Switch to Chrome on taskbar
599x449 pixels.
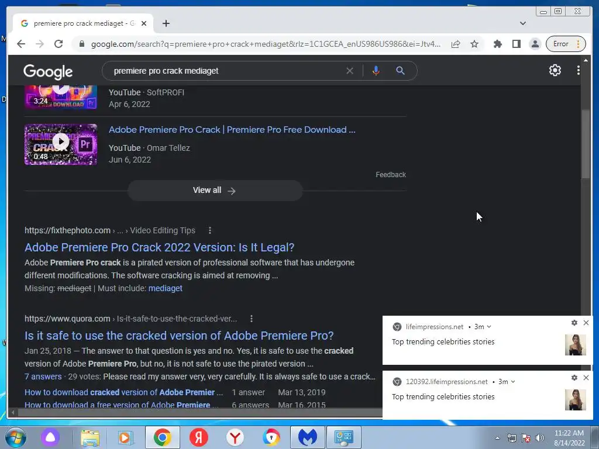[x=163, y=437]
